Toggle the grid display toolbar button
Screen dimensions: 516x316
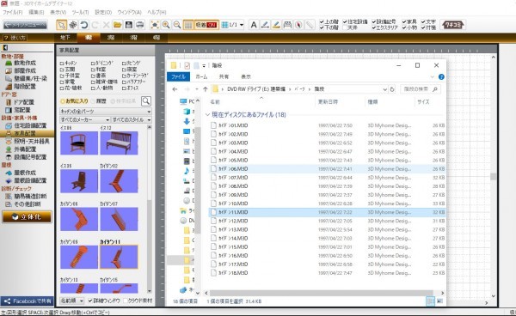tap(187, 25)
